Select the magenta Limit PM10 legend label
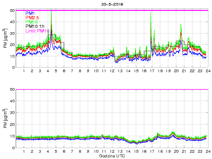Screen dimensions: 212x159 coord(37,31)
